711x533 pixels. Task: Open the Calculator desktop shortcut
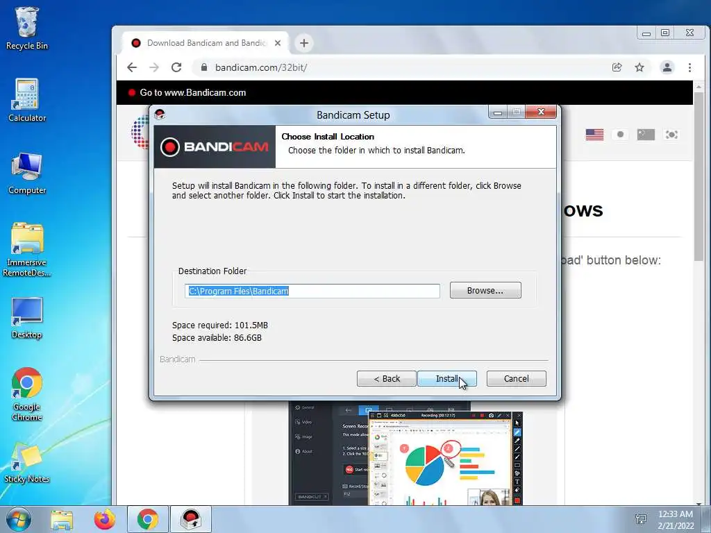[27, 100]
